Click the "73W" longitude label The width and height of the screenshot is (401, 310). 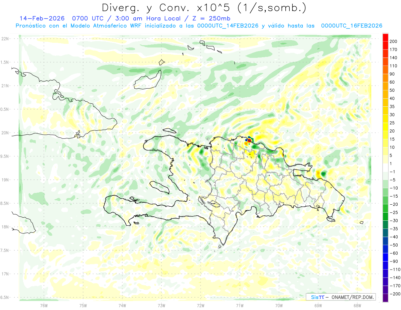(x=161, y=305)
